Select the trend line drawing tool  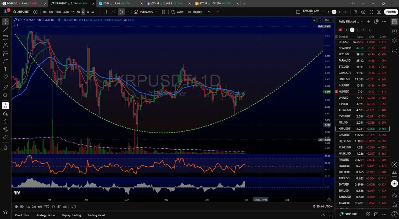click(x=5, y=30)
